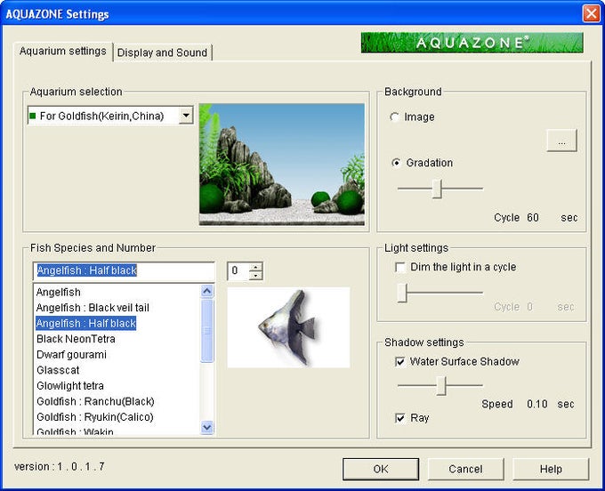
Task: Click the aquarium preview image
Action: [282, 165]
